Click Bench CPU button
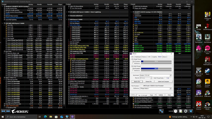Screen dimensions: 212x119 coord(137,81)
